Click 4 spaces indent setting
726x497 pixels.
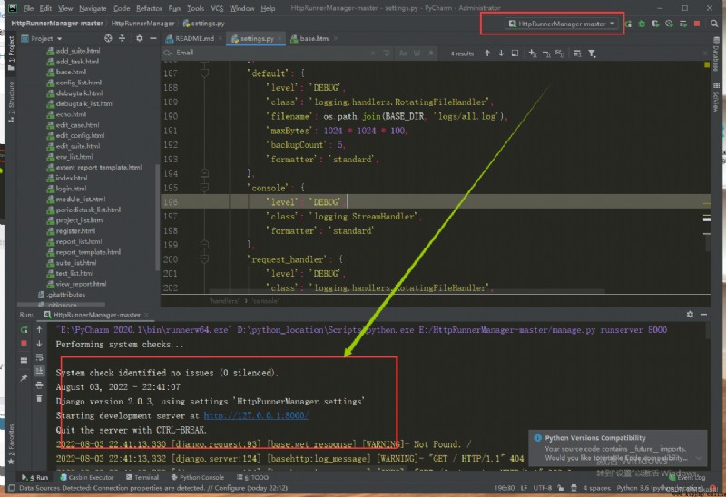596,488
